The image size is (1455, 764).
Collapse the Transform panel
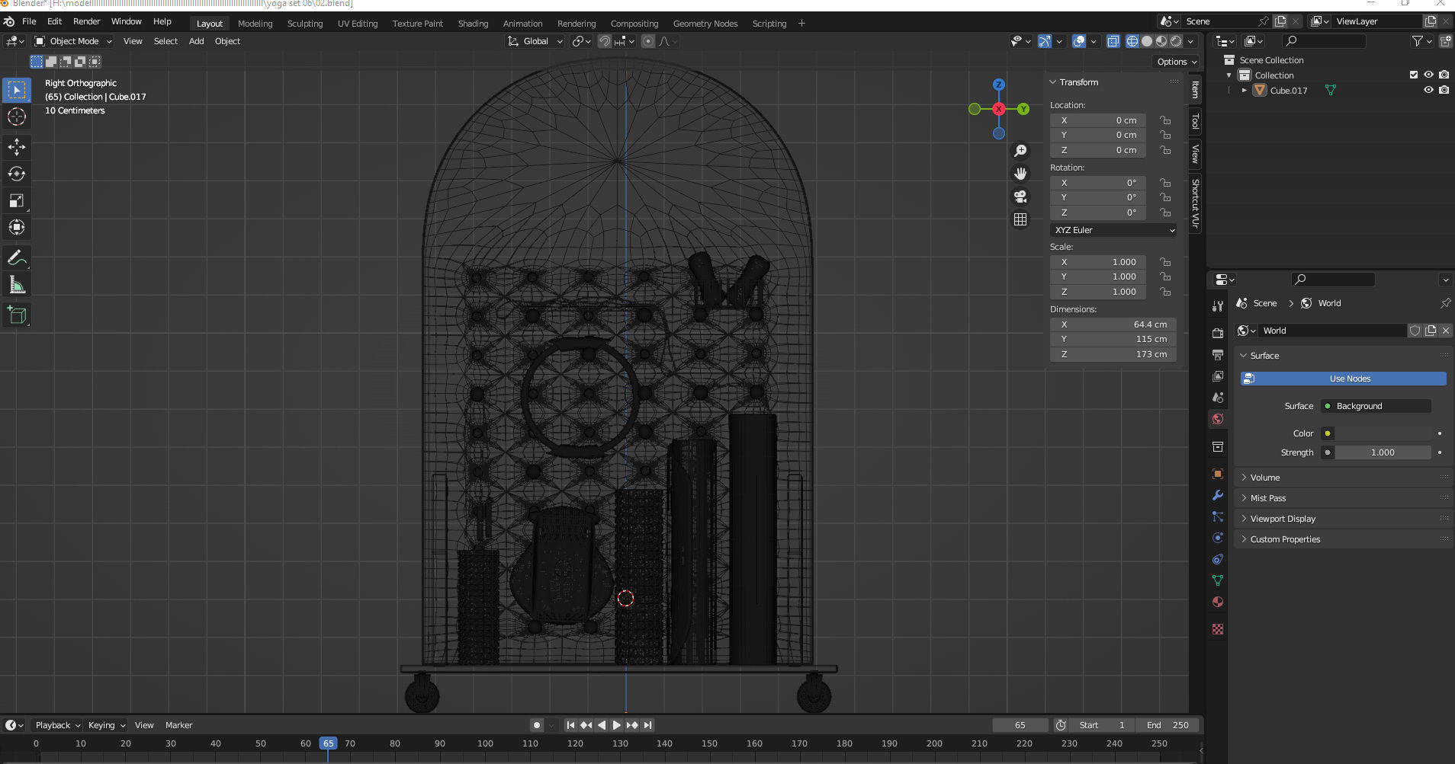pyautogui.click(x=1078, y=82)
